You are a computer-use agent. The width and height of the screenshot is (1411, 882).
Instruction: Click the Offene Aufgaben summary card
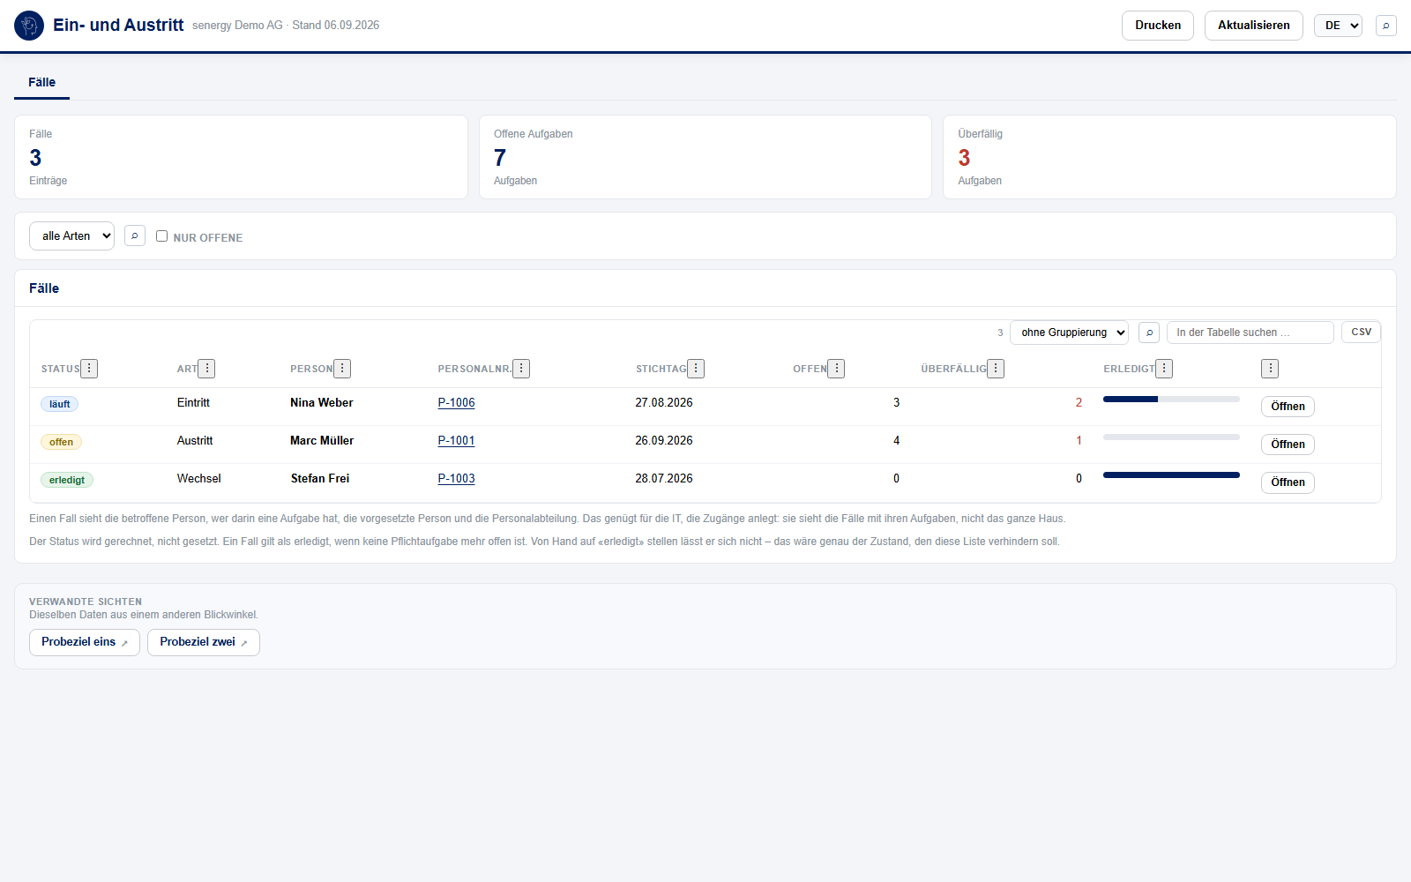click(x=705, y=157)
